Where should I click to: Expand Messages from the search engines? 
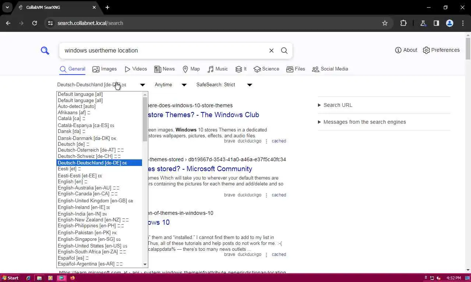[x=362, y=122]
